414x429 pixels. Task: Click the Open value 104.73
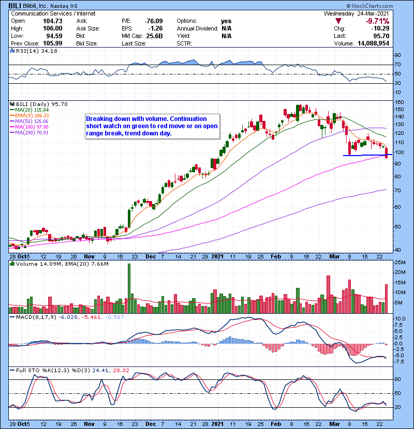pyautogui.click(x=53, y=21)
